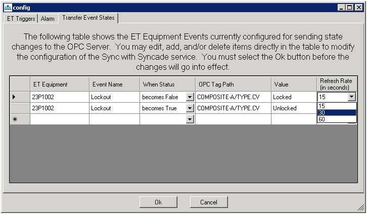Click the Event Name column header
367x214 pixels.
point(114,84)
